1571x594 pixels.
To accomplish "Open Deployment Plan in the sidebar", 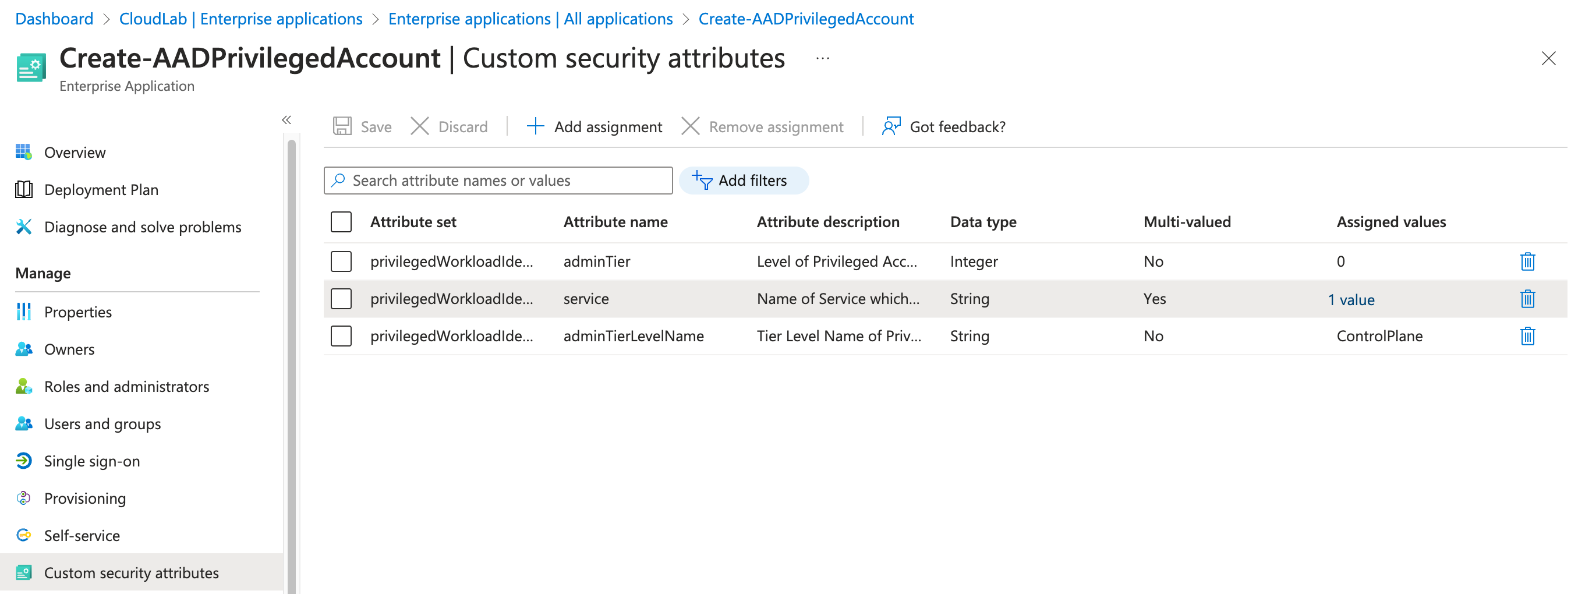I will 101,189.
